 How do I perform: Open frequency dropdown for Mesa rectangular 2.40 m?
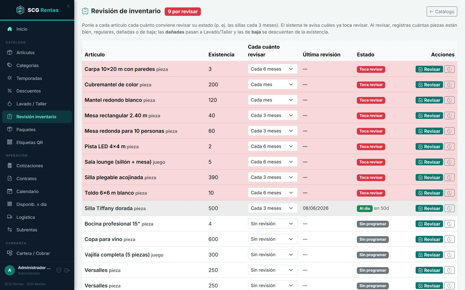pyautogui.click(x=273, y=115)
